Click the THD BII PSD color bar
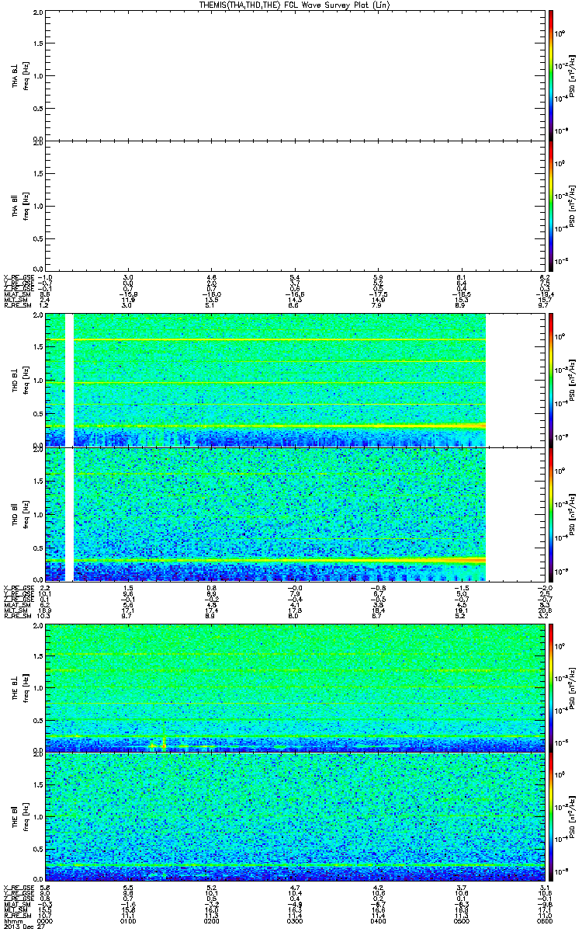 [550, 513]
